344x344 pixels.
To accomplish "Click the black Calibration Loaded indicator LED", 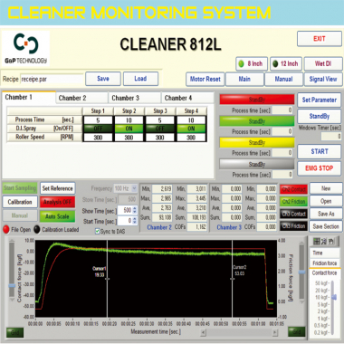I will pyautogui.click(x=37, y=229).
